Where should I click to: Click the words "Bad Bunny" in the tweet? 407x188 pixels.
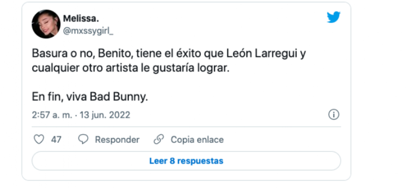pyautogui.click(x=119, y=97)
